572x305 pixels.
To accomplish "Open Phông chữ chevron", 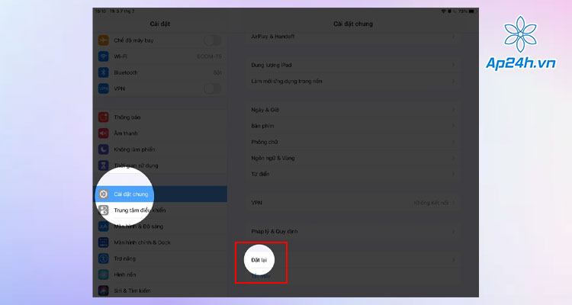I will 454,142.
